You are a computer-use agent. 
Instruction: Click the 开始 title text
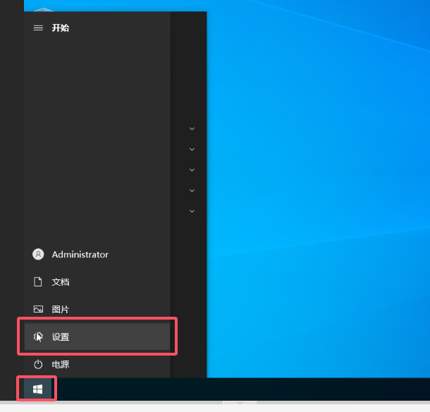pyautogui.click(x=61, y=28)
